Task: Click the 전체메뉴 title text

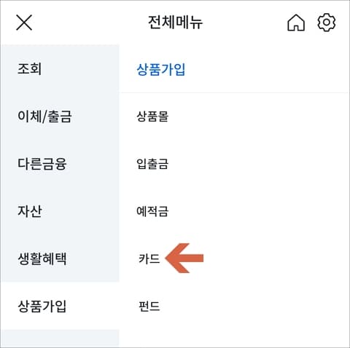Action: click(x=175, y=23)
